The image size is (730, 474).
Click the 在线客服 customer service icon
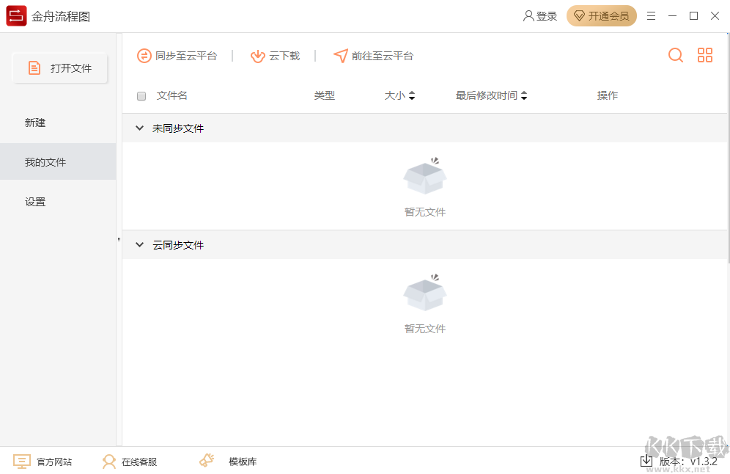point(108,461)
